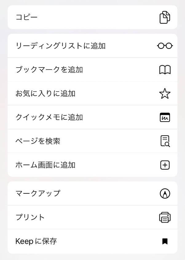The image size is (185, 260).
Task: Tap the Quick Note icon
Action: click(x=165, y=117)
